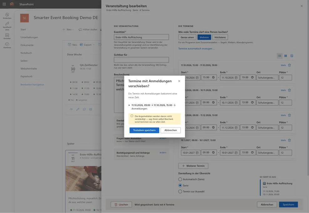Click the clock icon beside 19:00 end time
This screenshot has height=213, width=309.
pos(252,78)
